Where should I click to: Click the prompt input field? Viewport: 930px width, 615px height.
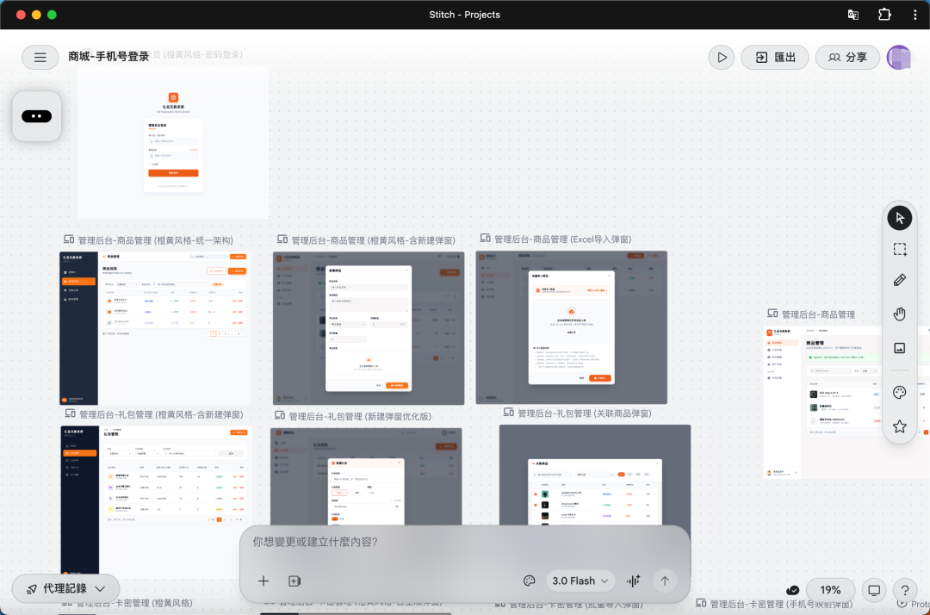pos(464,542)
